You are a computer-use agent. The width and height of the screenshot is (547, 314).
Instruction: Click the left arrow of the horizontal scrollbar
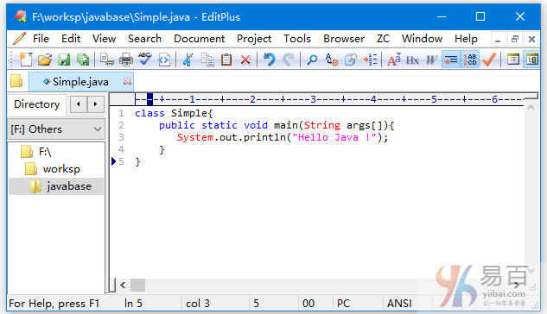click(123, 286)
